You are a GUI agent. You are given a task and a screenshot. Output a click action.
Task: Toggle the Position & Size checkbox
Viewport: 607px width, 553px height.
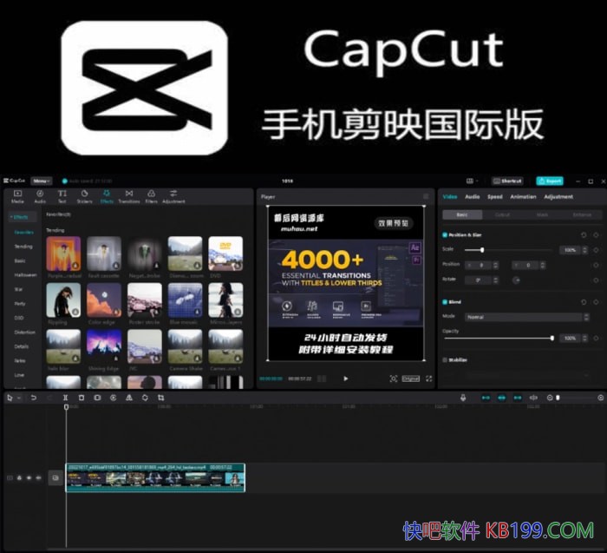[445, 234]
